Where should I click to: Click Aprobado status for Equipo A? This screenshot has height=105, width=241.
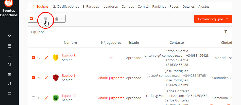coord(133,58)
